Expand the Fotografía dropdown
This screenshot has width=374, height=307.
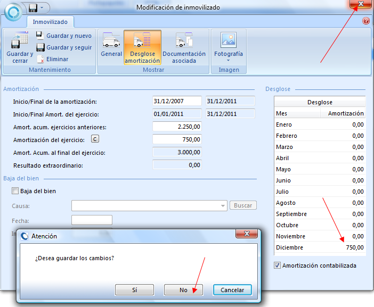[x=228, y=60]
